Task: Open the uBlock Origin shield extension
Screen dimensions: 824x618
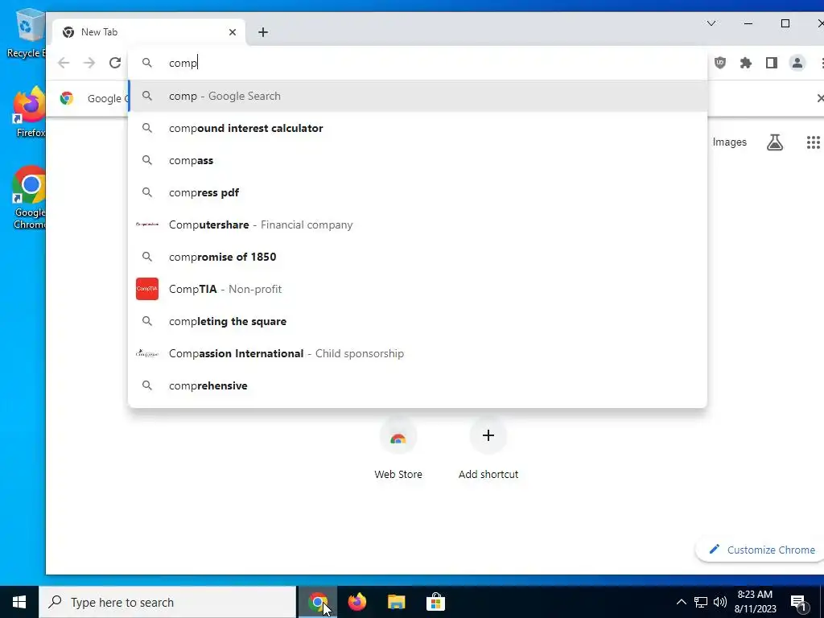Action: (x=720, y=63)
